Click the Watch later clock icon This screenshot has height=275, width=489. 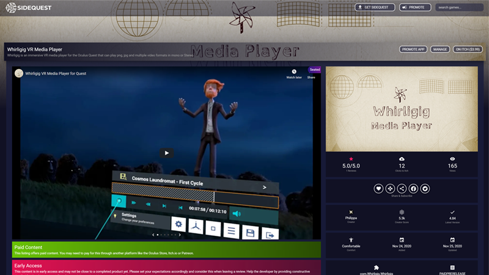coord(294,71)
